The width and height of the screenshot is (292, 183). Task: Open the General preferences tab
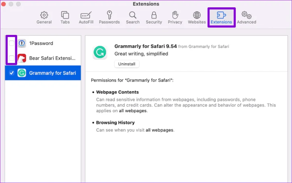point(44,17)
